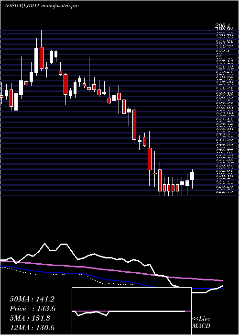This screenshot has height=335, width=239.
Task: Select the 50MA : 141.2 readout
Action: (33, 299)
